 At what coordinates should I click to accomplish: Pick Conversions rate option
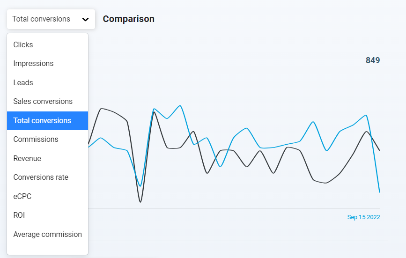pyautogui.click(x=47, y=177)
